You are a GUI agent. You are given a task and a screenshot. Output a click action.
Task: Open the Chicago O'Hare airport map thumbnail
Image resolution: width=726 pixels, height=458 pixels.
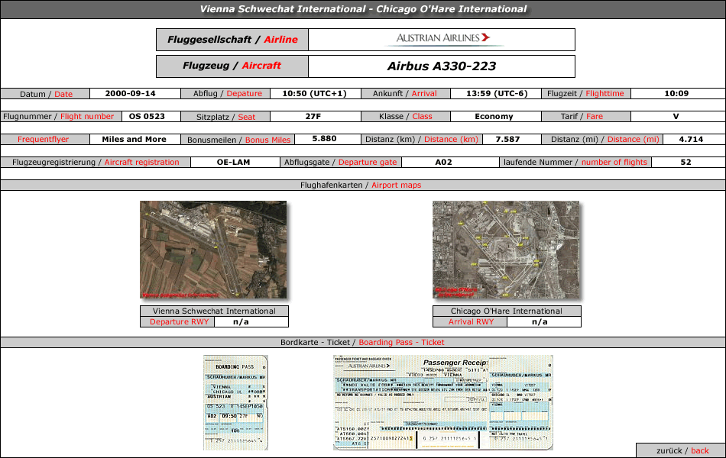tap(506, 250)
